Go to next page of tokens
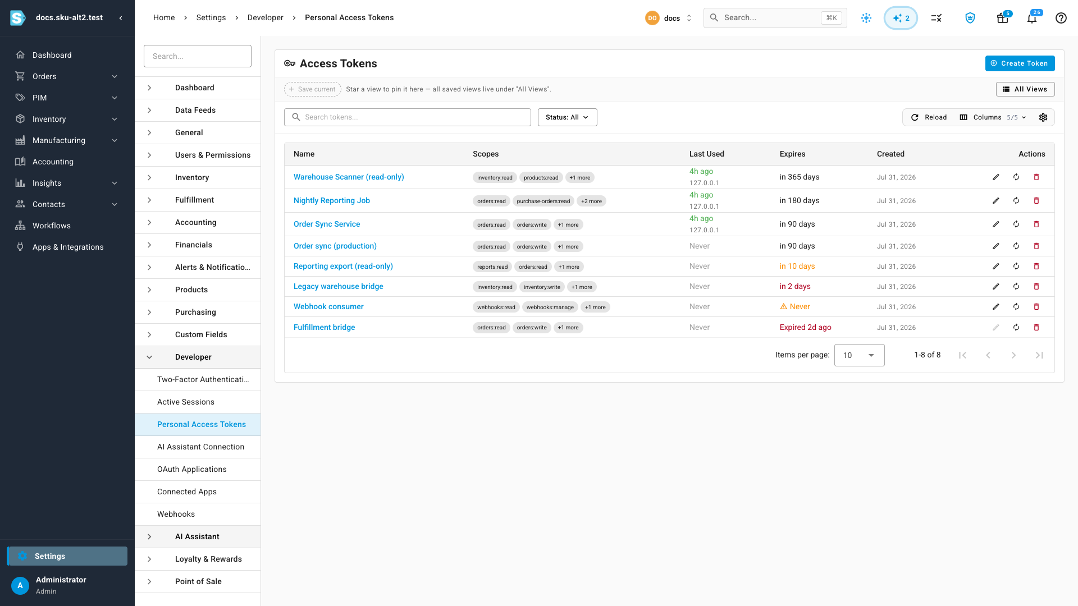The image size is (1078, 606). (x=1013, y=355)
